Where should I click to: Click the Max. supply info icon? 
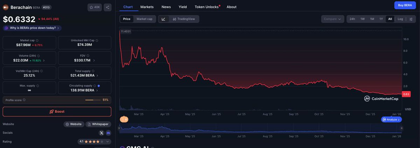pos(37,86)
